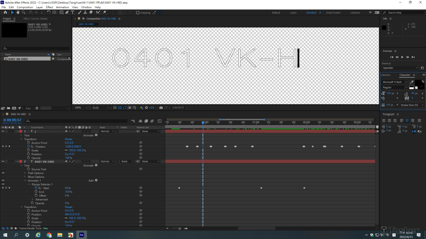
Task: Select the Zoom magnifier tool
Action: [x=23, y=12]
